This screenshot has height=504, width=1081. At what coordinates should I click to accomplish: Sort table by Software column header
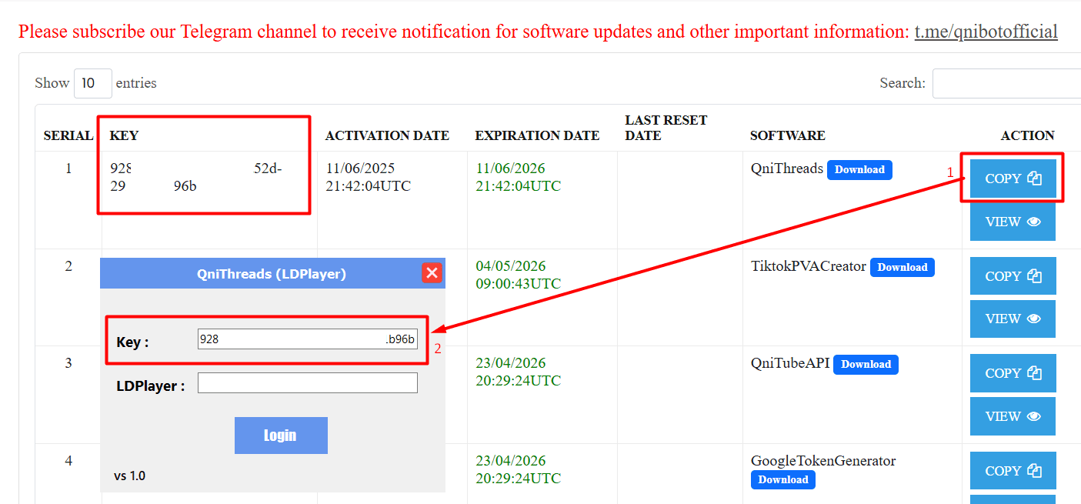coord(787,135)
